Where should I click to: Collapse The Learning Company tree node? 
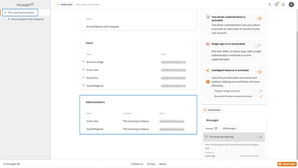coord(5,12)
